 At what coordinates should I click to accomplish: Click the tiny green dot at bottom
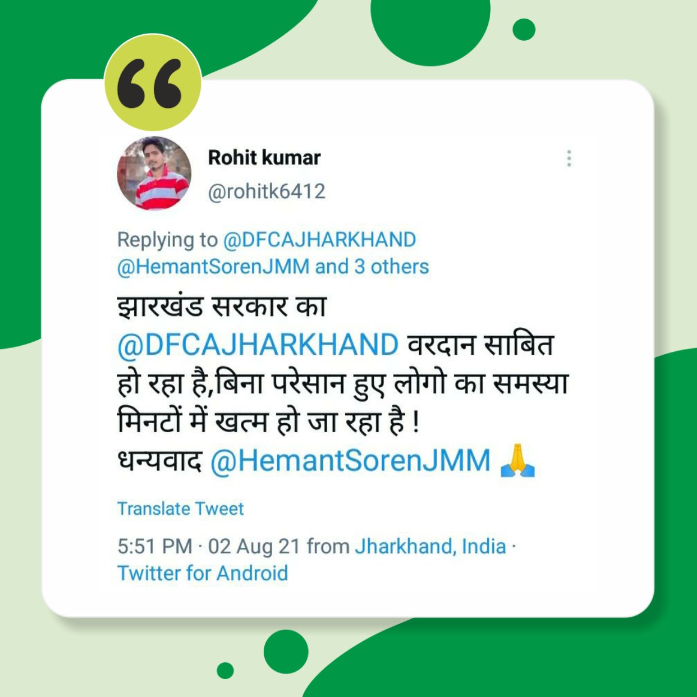[225, 670]
